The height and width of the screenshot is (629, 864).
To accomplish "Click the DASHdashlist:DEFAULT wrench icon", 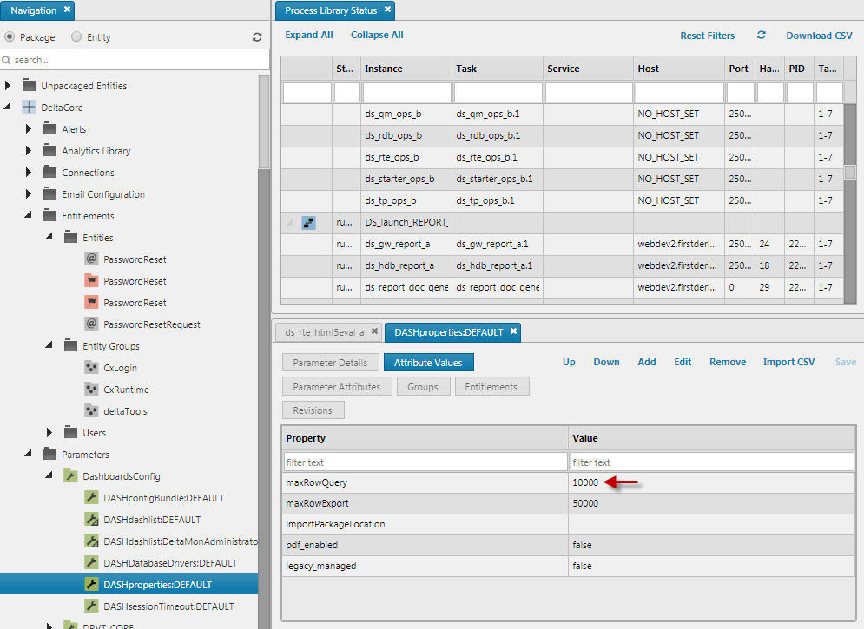I will 91,519.
